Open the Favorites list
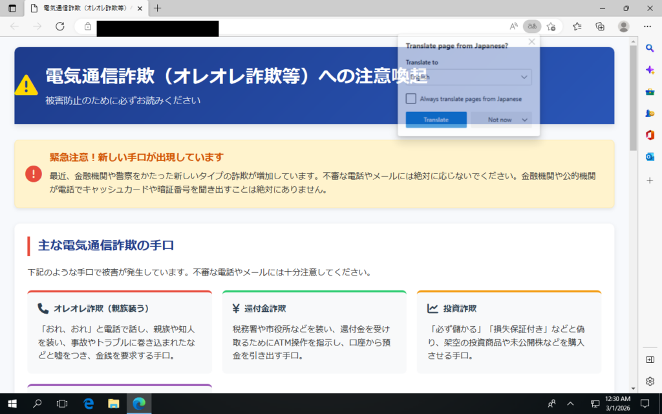This screenshot has height=414, width=662. (x=577, y=27)
